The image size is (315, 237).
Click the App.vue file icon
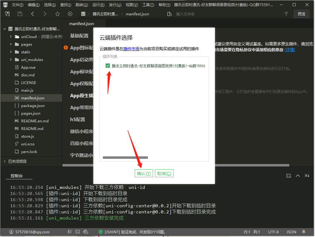click(x=17, y=67)
